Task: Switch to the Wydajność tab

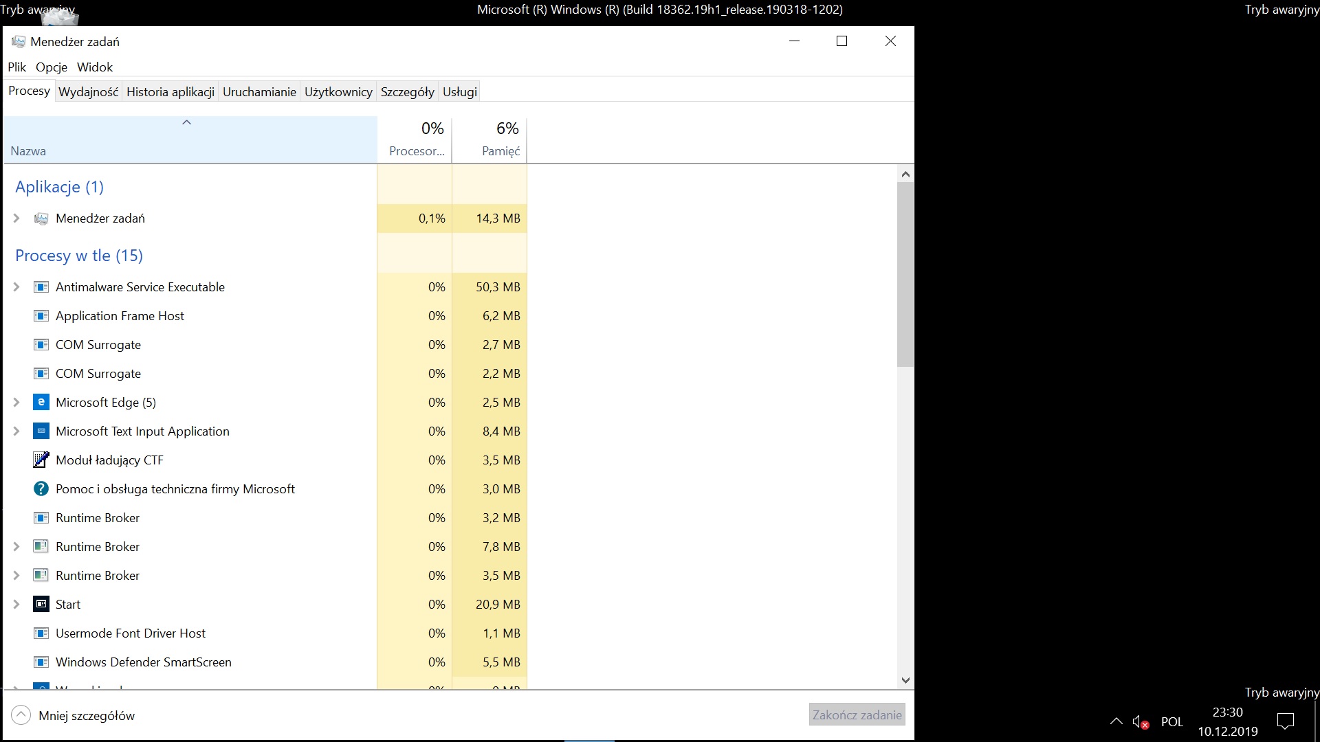Action: (x=88, y=92)
